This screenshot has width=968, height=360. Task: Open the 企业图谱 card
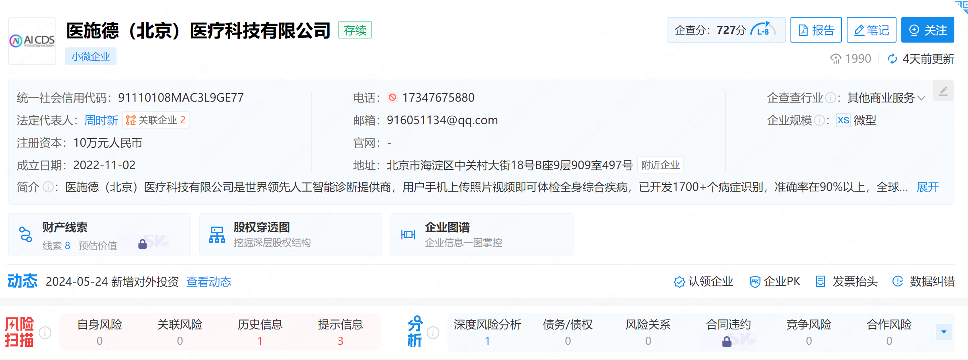point(482,235)
